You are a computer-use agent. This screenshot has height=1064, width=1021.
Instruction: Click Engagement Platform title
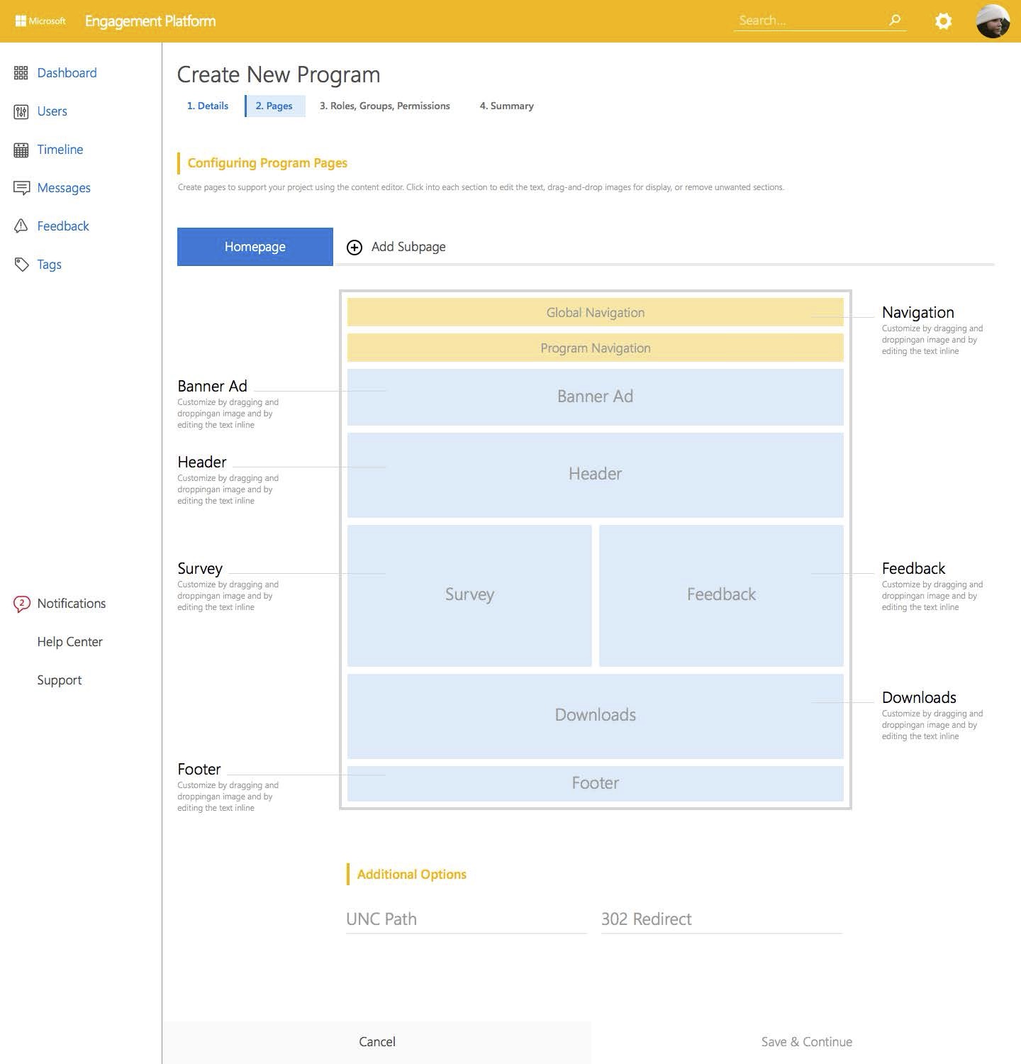[x=150, y=21]
